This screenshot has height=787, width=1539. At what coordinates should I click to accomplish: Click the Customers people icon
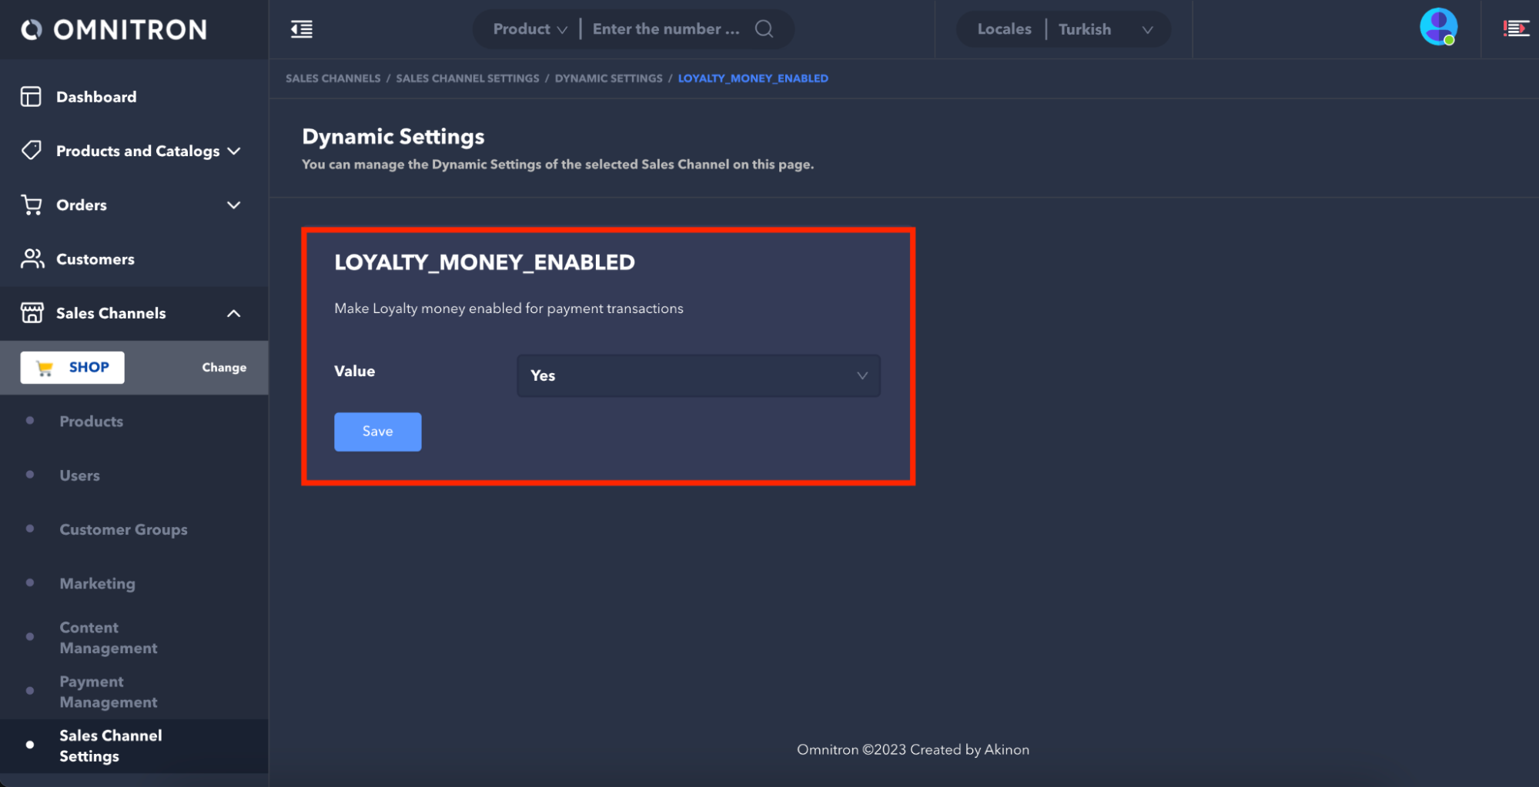click(32, 259)
